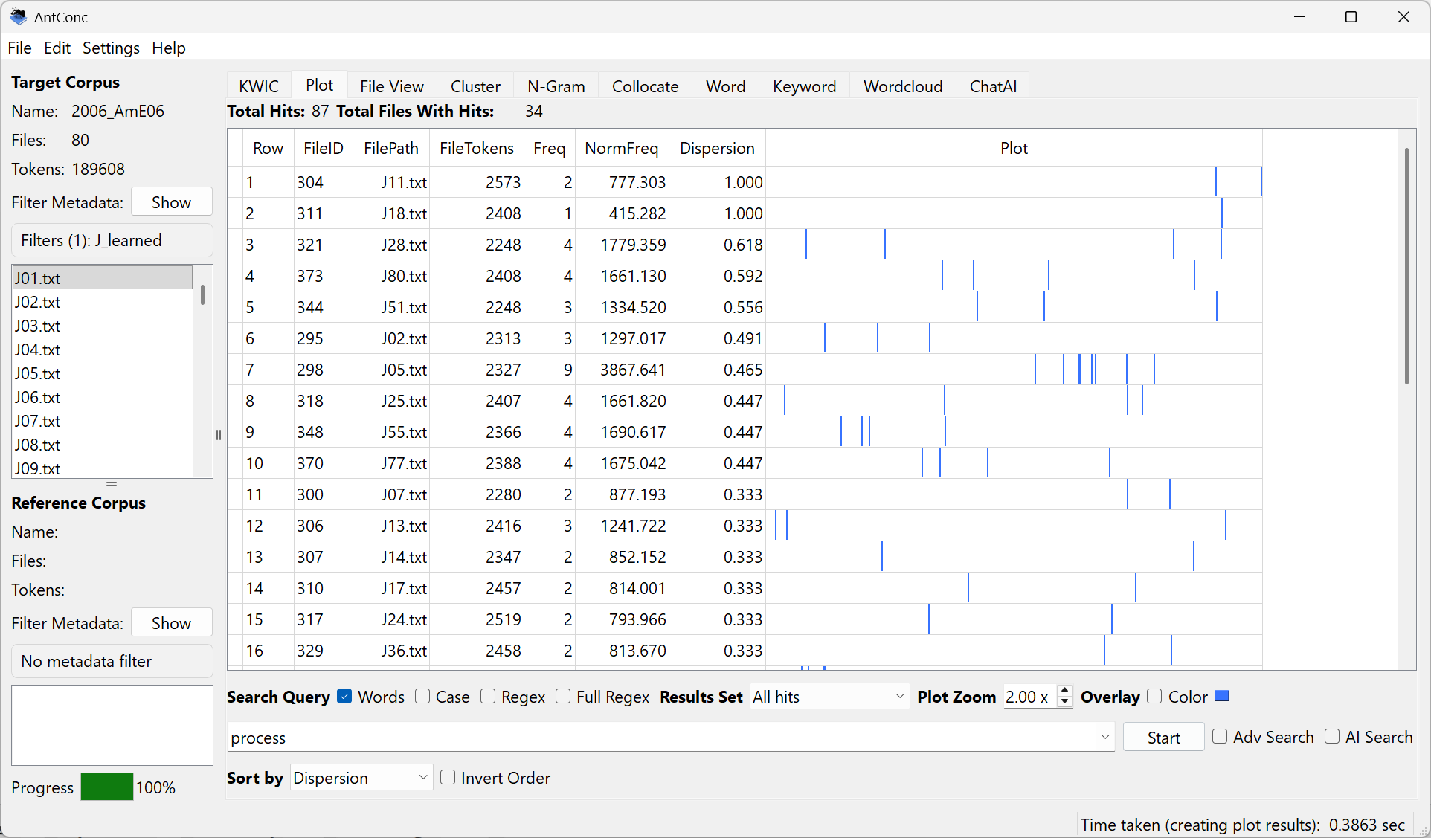The height and width of the screenshot is (838, 1431).
Task: Toggle the Words checkbox
Action: (344, 696)
